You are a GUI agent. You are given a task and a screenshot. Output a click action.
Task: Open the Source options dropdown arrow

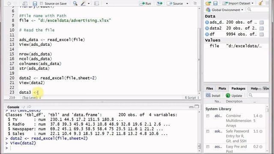click(x=188, y=3)
